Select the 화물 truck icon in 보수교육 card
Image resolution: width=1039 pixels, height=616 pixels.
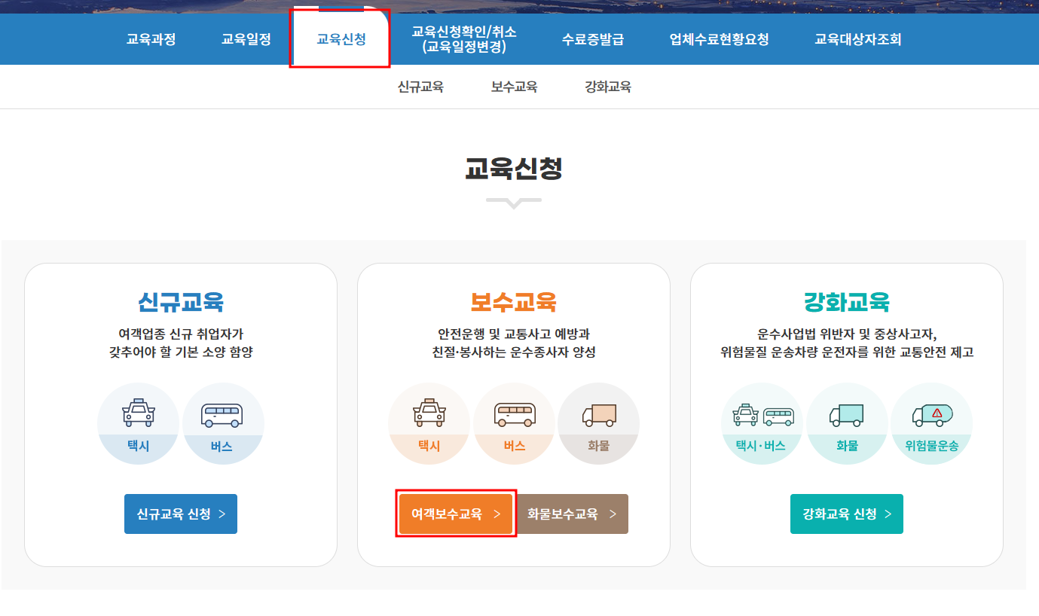click(x=599, y=422)
